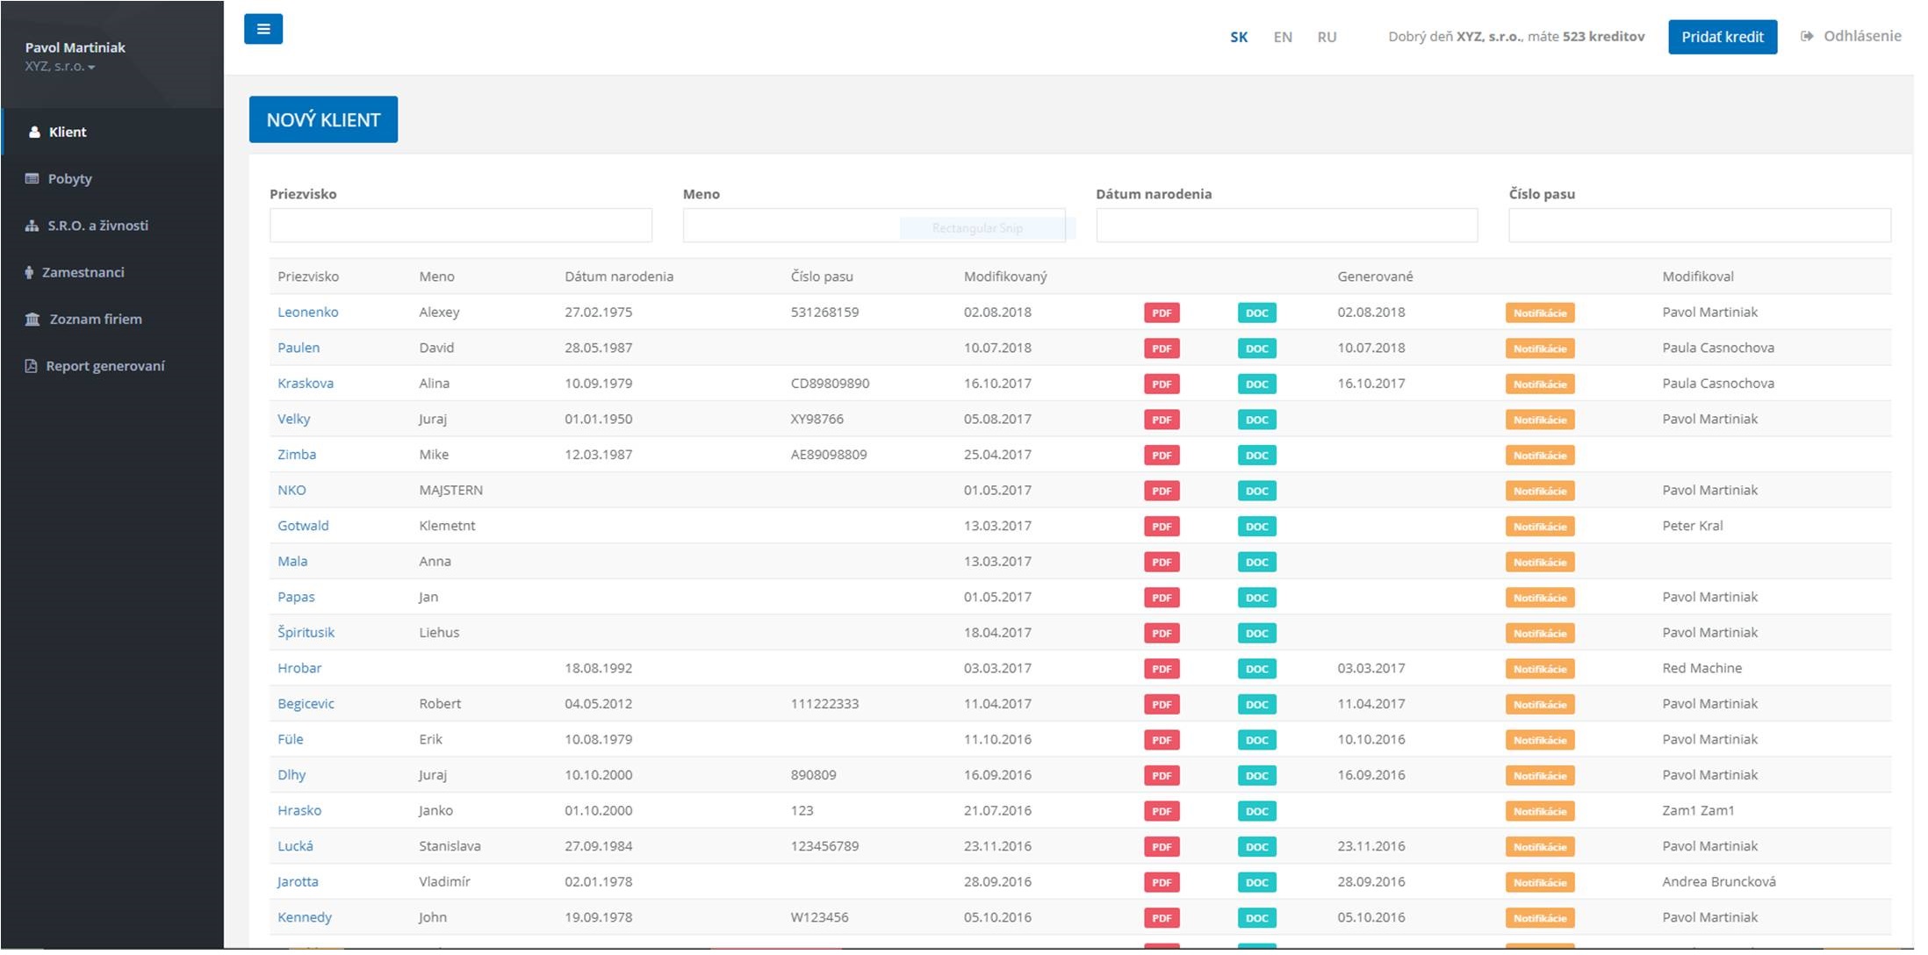Switch language to EN
The width and height of the screenshot is (1928, 955).
(x=1283, y=37)
